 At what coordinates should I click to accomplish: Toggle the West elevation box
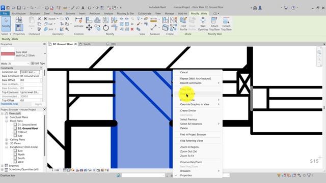(x=15, y=162)
